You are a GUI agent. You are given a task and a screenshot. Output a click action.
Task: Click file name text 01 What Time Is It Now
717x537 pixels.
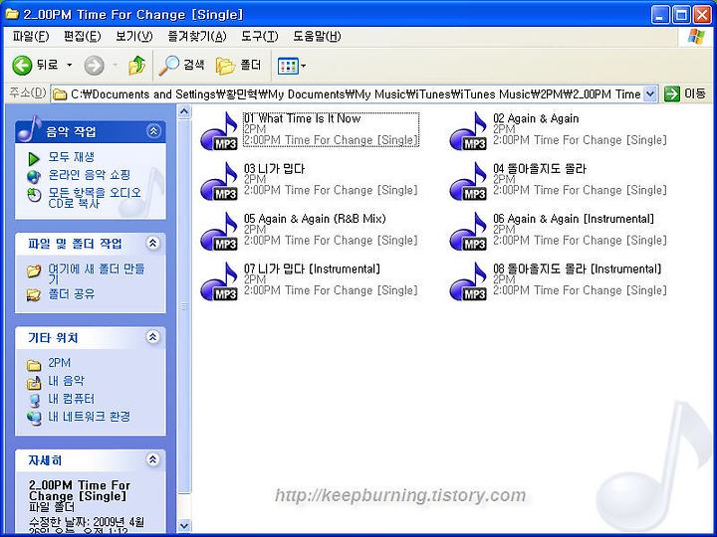point(303,118)
